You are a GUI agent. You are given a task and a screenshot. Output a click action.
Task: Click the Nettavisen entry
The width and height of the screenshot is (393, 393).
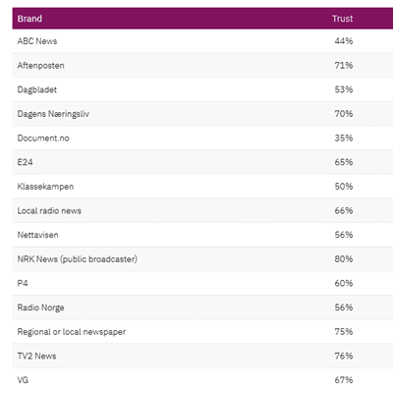tap(37, 235)
